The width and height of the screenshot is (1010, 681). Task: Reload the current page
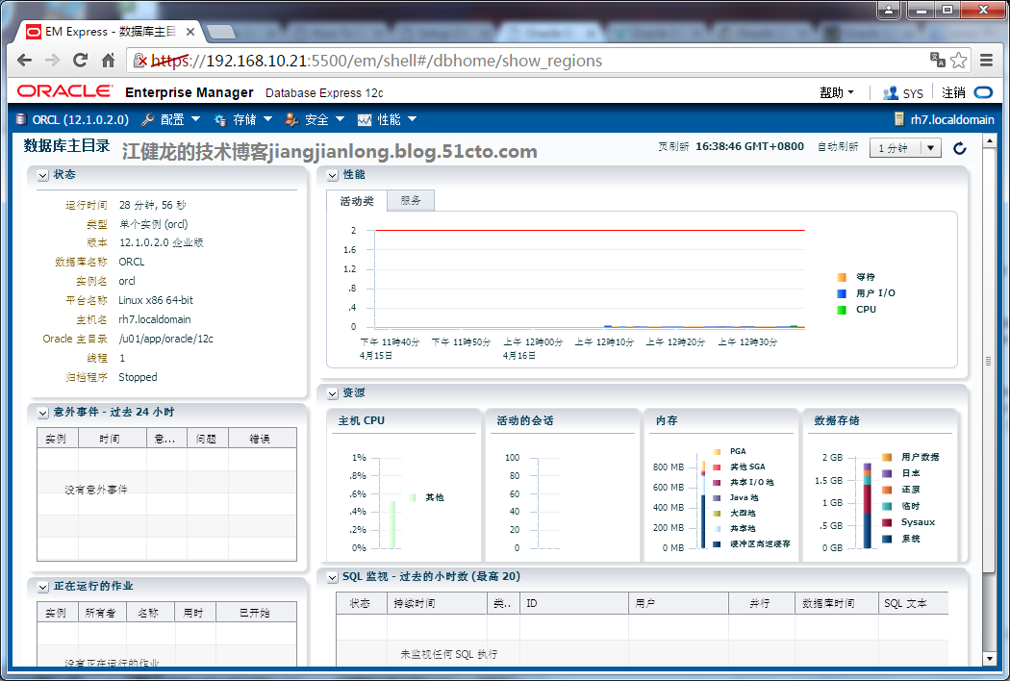(80, 61)
